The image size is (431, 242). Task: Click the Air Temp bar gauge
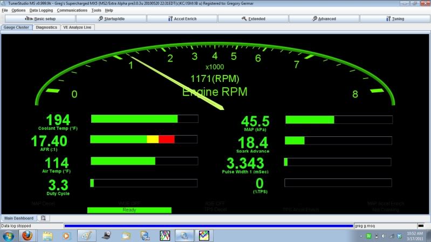coord(145,161)
